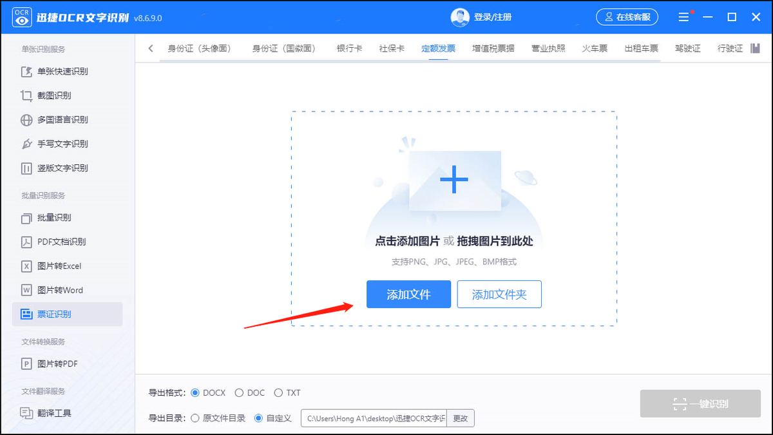
Task: Click the 翻译工具 icon
Action: tap(26, 413)
